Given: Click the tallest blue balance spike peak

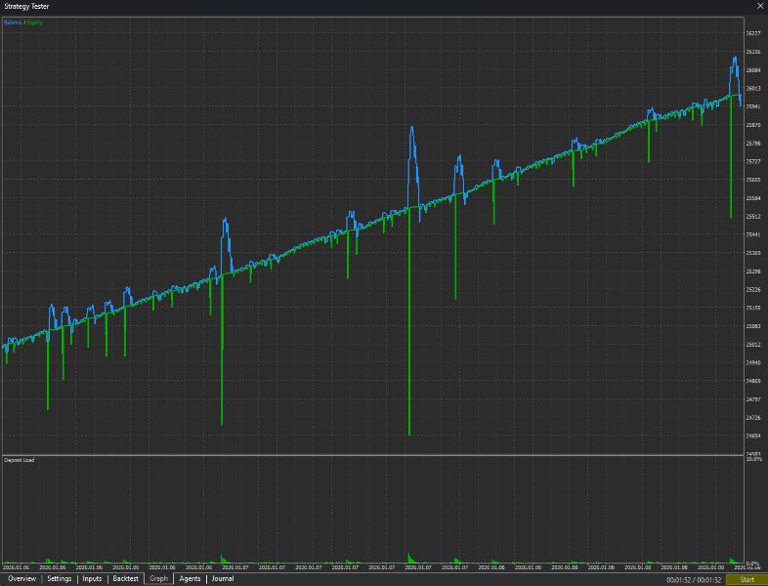Looking at the screenshot, I should 412,128.
